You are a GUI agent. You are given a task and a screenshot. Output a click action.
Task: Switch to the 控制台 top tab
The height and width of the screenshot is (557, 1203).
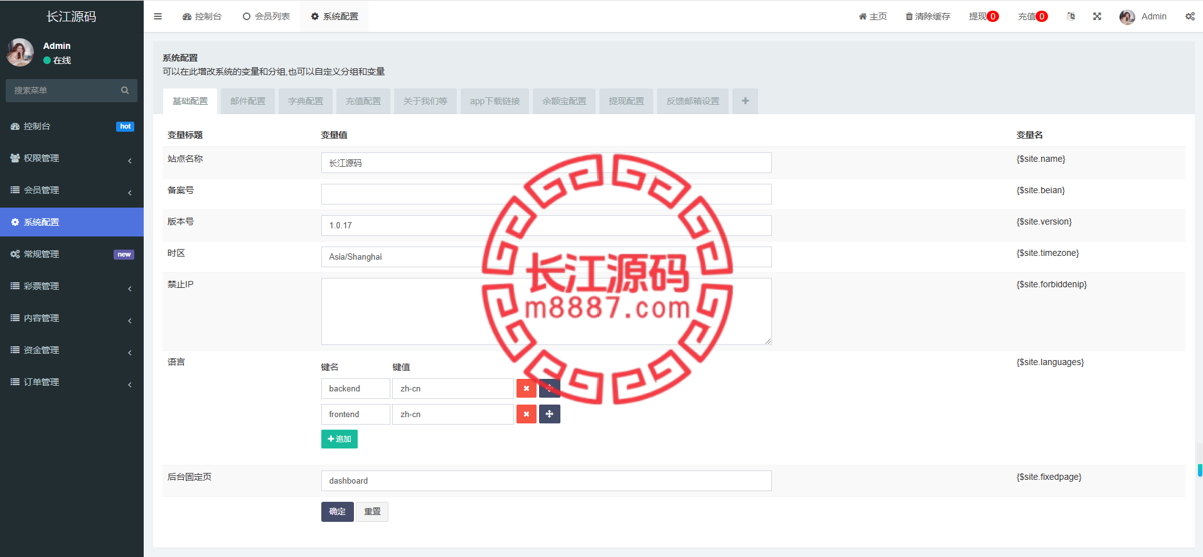[x=202, y=16]
